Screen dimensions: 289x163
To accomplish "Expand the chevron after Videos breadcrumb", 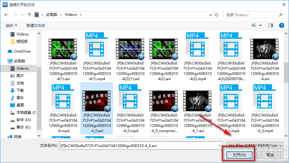I will click(x=81, y=15).
